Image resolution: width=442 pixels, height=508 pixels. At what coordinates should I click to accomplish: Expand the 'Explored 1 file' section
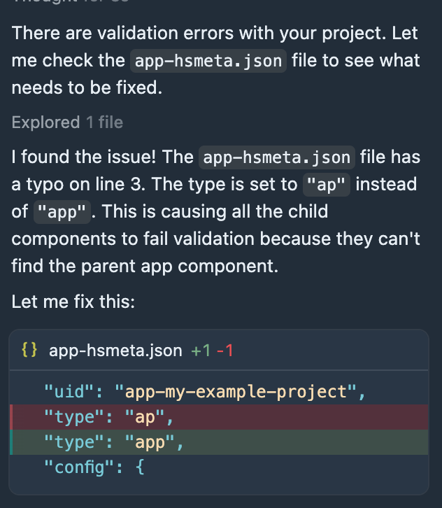(67, 122)
